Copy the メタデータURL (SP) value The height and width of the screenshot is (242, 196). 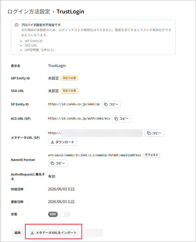tap(154, 133)
